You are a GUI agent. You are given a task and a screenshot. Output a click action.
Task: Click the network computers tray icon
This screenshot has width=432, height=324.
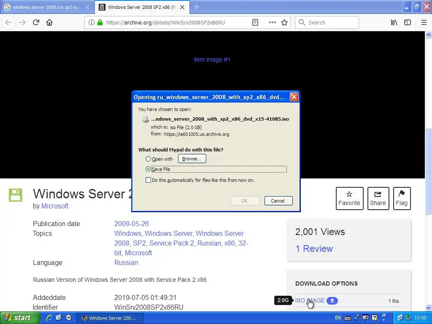400,318
